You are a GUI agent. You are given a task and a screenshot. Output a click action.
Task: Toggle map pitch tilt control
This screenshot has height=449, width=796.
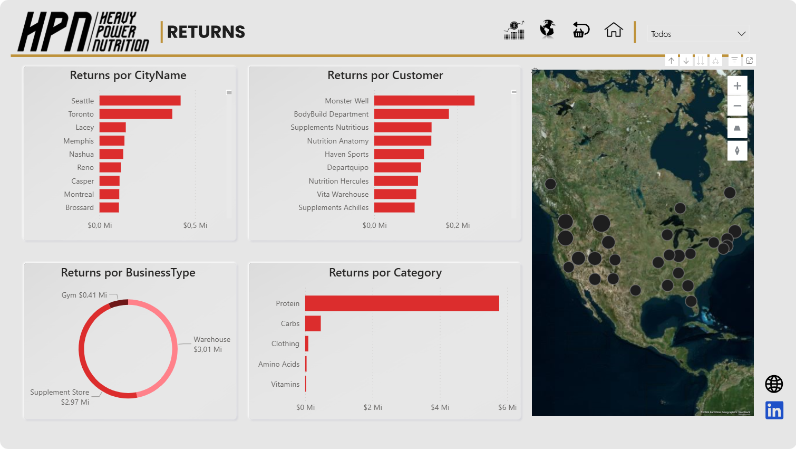(737, 128)
